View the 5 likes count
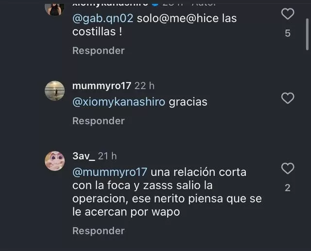This screenshot has height=251, width=311. click(x=288, y=33)
